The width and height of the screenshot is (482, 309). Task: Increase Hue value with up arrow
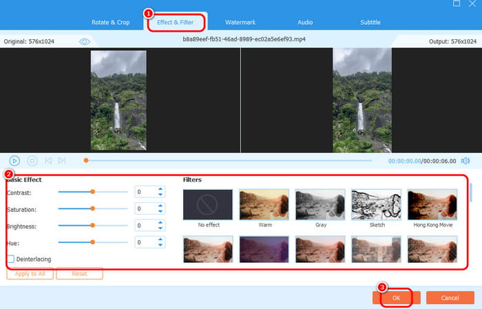[x=160, y=239]
